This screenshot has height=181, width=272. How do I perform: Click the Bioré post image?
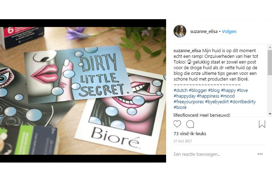pos(83,91)
